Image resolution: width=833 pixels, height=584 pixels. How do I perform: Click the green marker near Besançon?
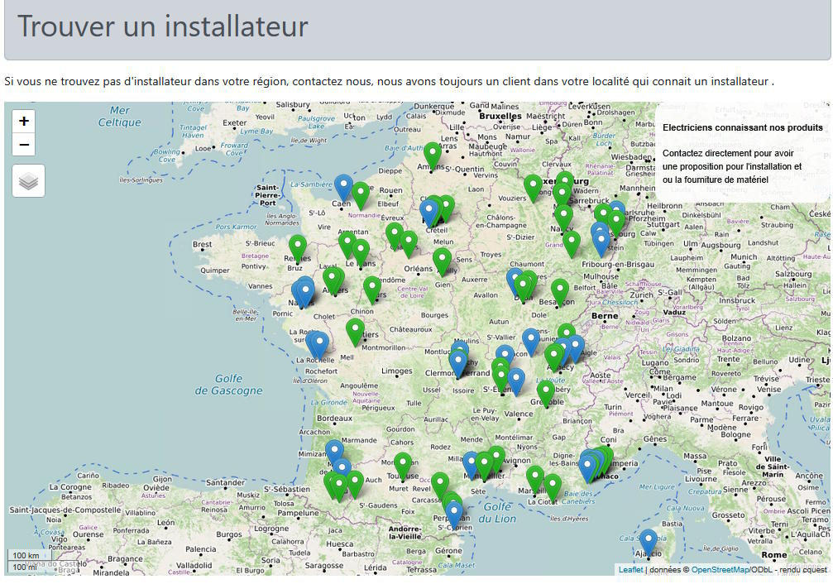(x=560, y=294)
